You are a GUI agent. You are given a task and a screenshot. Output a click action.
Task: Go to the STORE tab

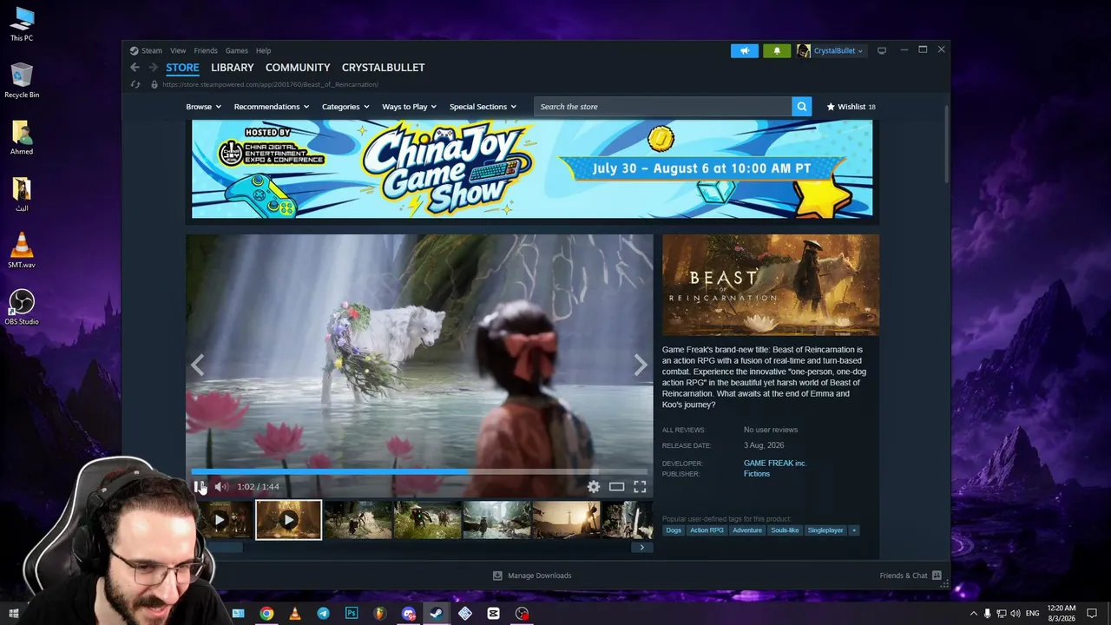(182, 68)
